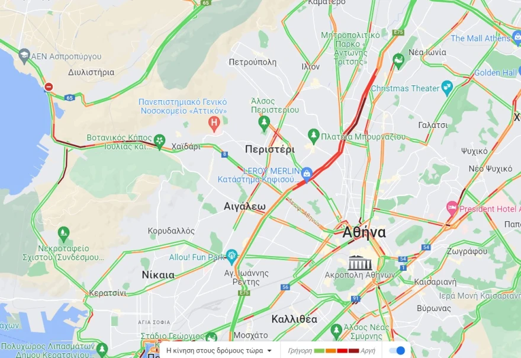Click the ΑΕΝ Ασπροπύργου school marker

coord(24,56)
